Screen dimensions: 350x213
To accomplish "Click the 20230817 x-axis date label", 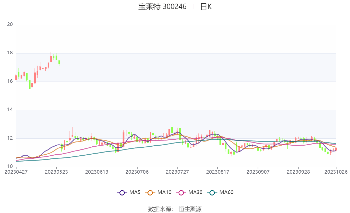I will point(217,172).
